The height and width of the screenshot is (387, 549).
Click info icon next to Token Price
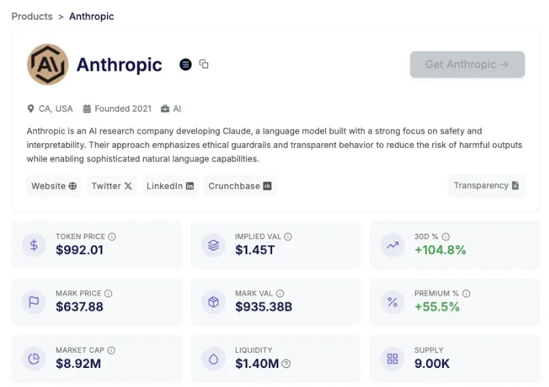point(112,236)
